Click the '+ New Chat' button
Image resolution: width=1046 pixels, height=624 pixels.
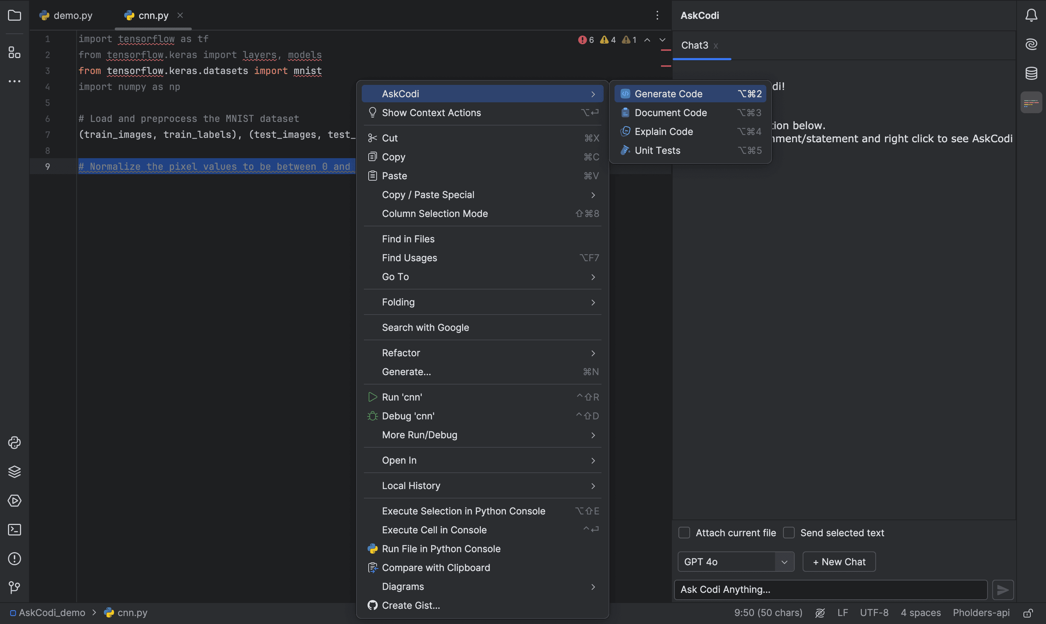tap(839, 562)
